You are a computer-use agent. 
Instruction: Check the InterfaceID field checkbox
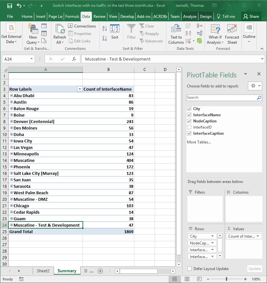click(x=189, y=127)
